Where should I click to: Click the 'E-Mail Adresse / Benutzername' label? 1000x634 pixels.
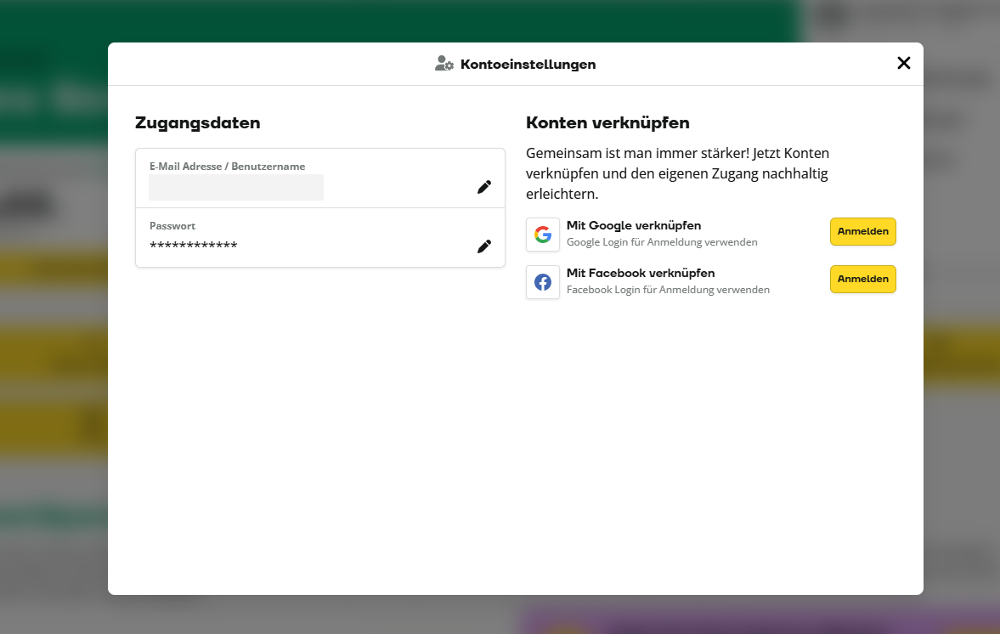227,167
